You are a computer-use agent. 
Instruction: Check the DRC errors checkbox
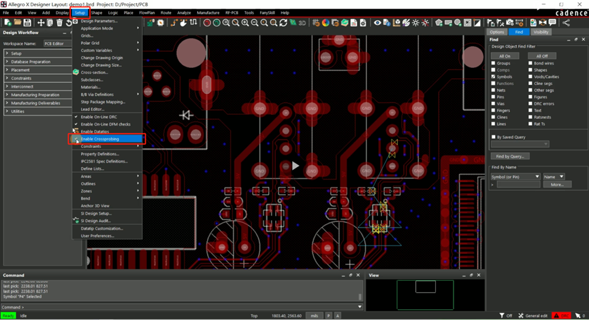[530, 104]
